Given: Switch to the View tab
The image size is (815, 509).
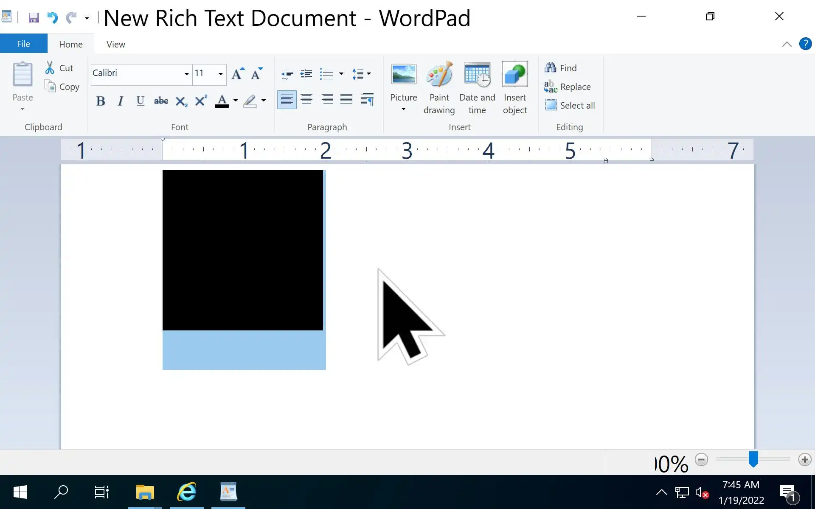Looking at the screenshot, I should pos(115,44).
